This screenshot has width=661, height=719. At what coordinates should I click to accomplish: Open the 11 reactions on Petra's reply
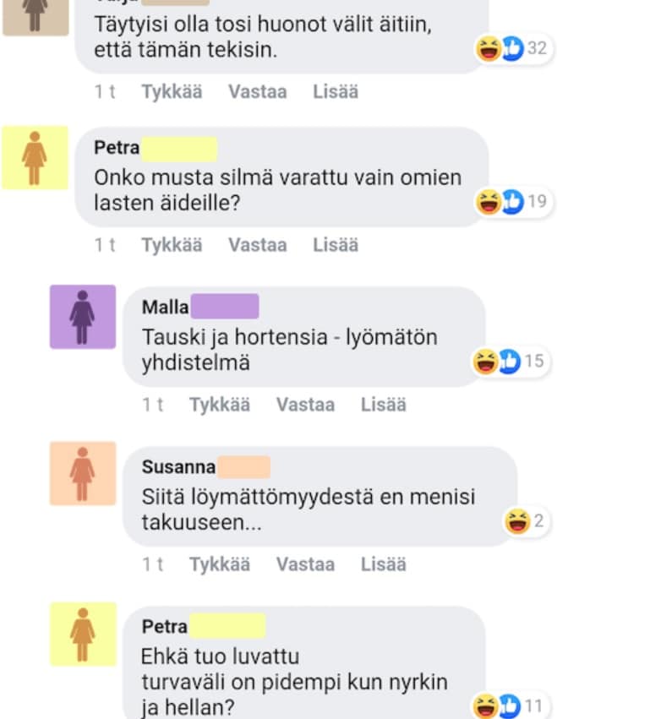[x=510, y=706]
